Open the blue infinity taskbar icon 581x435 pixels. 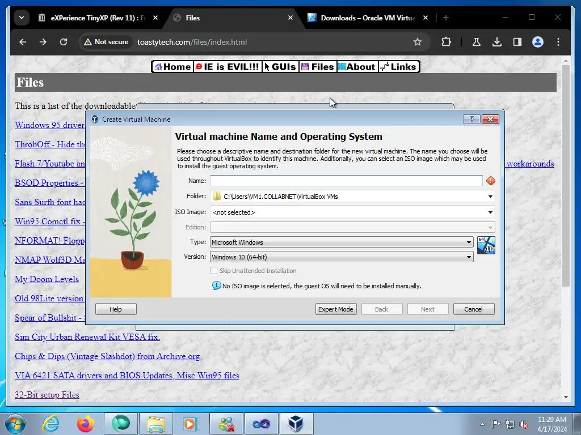pos(261,424)
